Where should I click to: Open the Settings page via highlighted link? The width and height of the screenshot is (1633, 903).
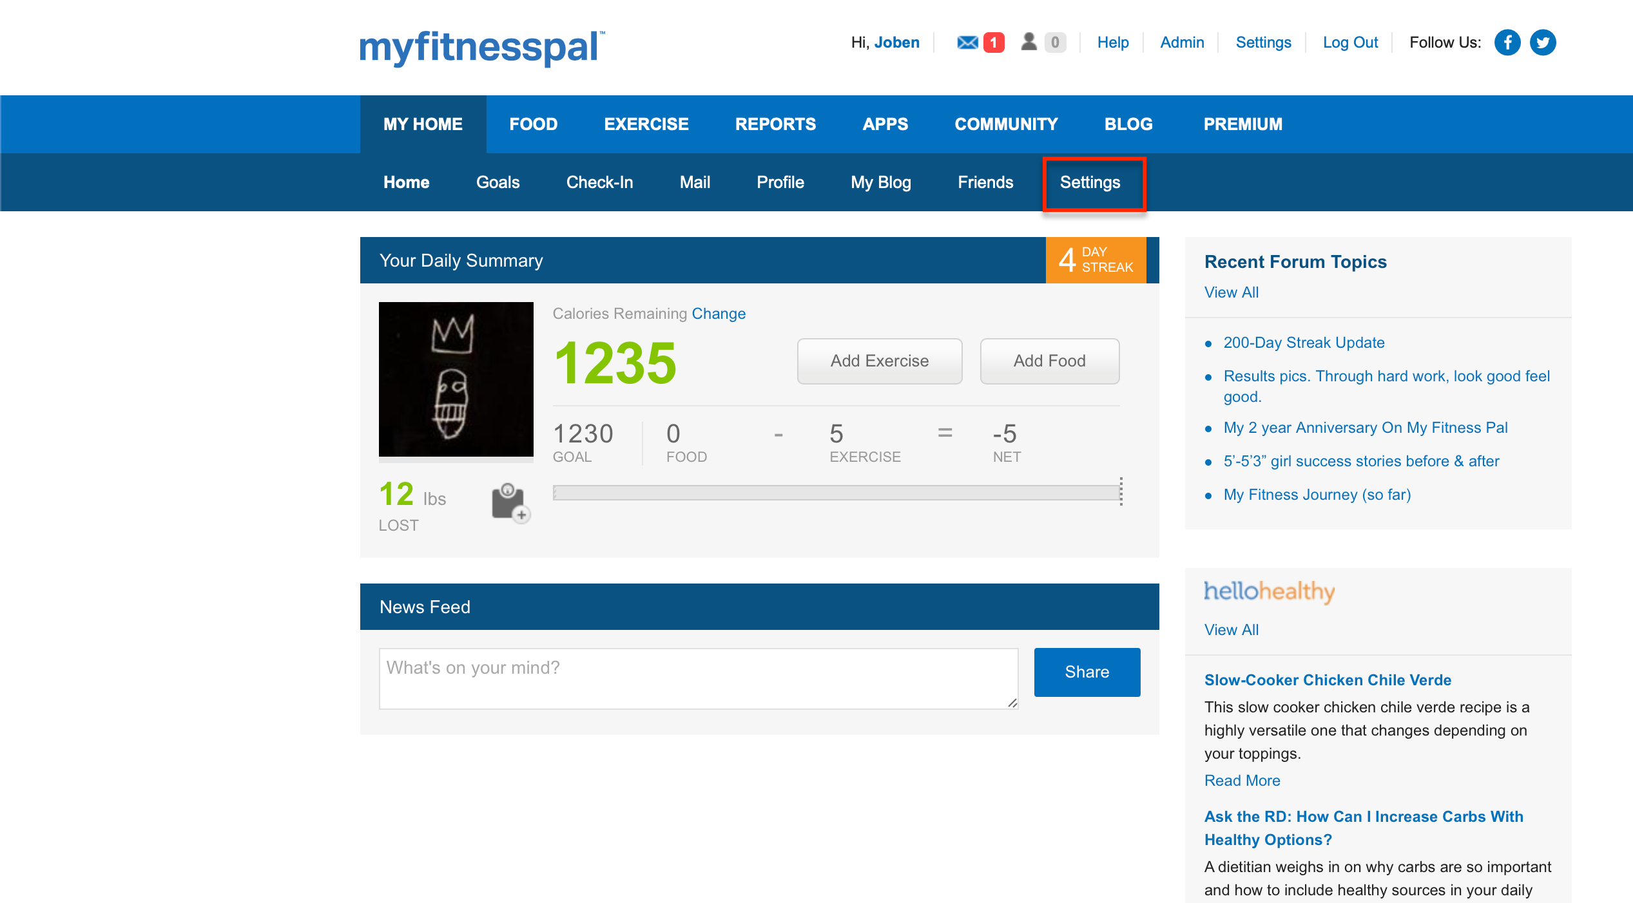pos(1090,182)
